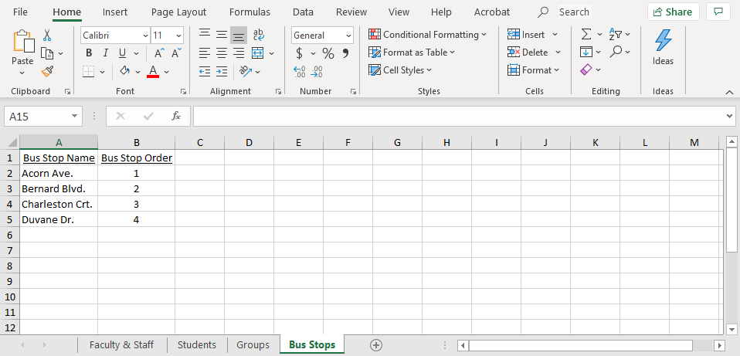Click the Insert Function fx icon
This screenshot has width=740, height=356.
tap(176, 116)
